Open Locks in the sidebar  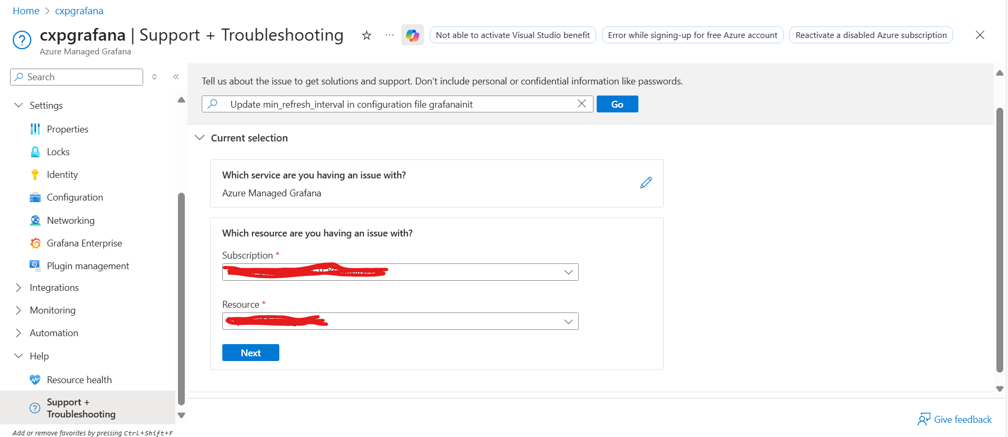(x=58, y=152)
